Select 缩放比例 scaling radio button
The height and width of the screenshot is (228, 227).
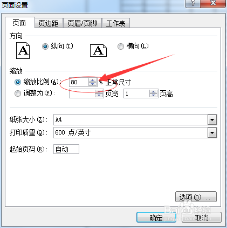pos(18,82)
